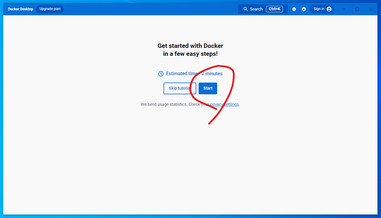Screen dimensions: 381x218
Task: Click the user avatar icon
Action: click(329, 9)
